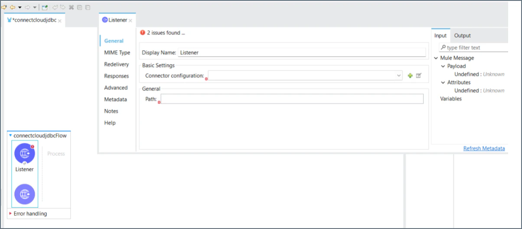This screenshot has width=522, height=229.
Task: Open the Forward history dropdown arrow
Action: point(35,8)
